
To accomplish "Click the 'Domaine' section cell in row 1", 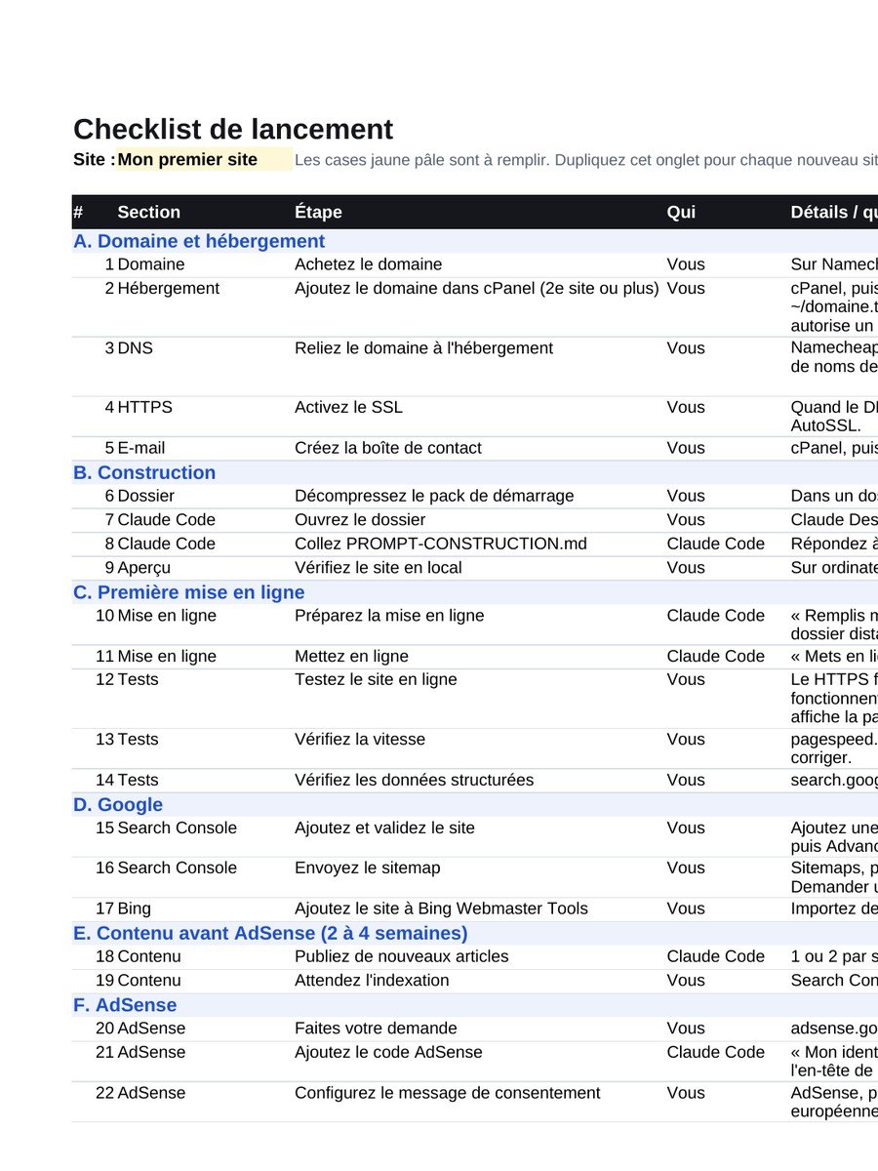I will point(150,264).
